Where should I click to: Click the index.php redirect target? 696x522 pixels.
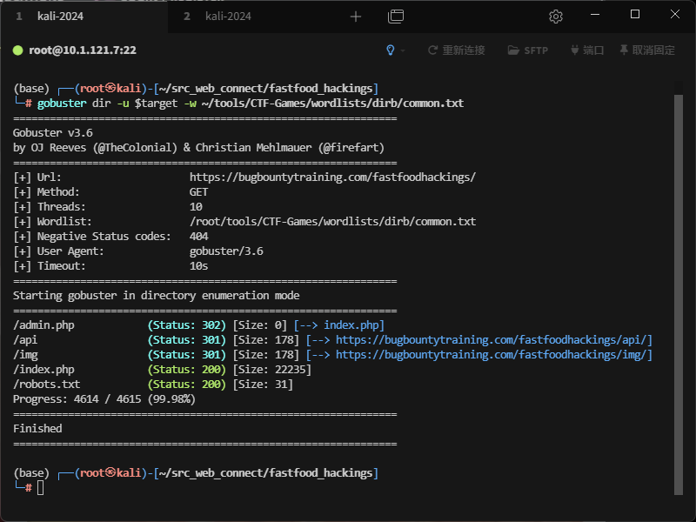[354, 325]
